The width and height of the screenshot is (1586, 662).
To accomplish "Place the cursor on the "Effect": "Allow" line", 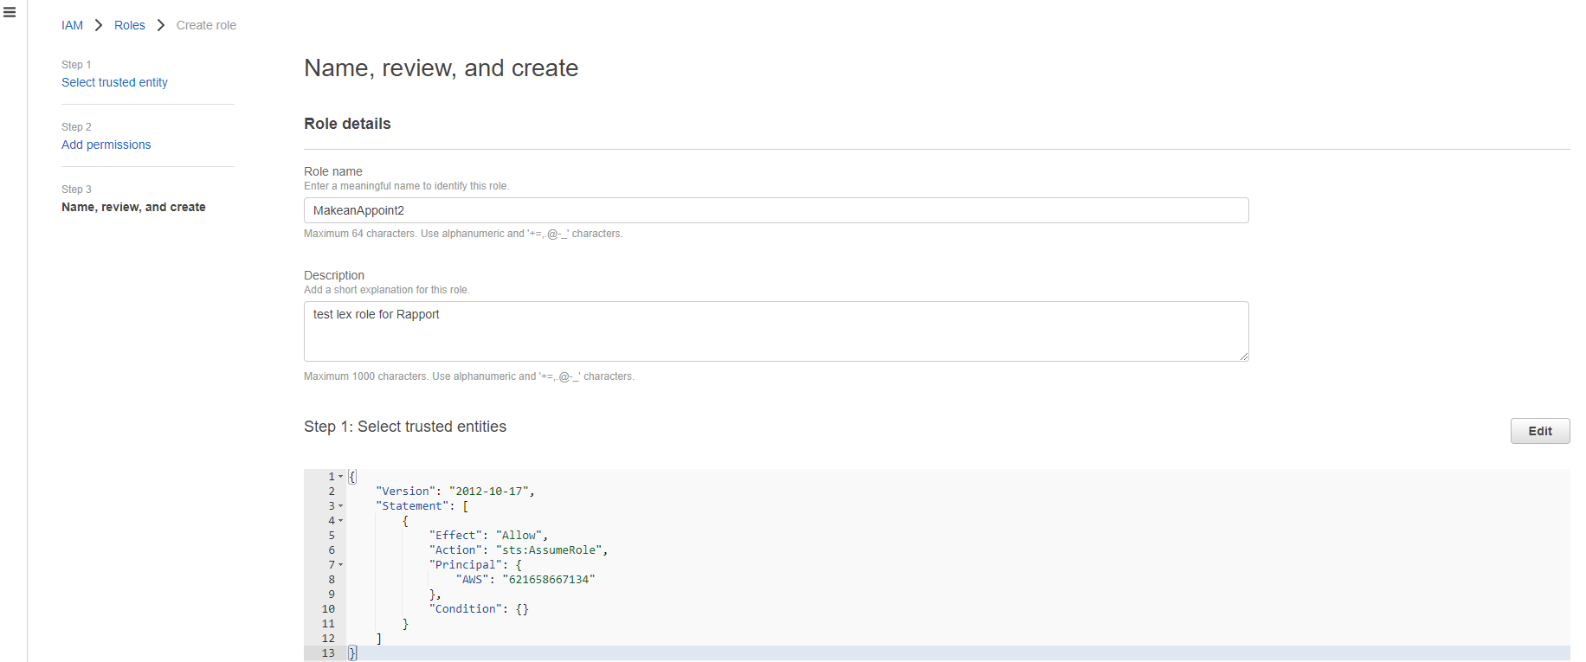I will (x=488, y=536).
